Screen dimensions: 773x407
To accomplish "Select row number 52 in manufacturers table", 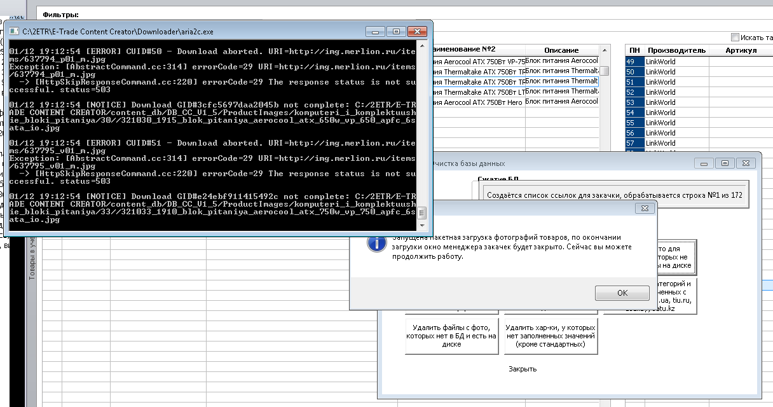I will [634, 92].
